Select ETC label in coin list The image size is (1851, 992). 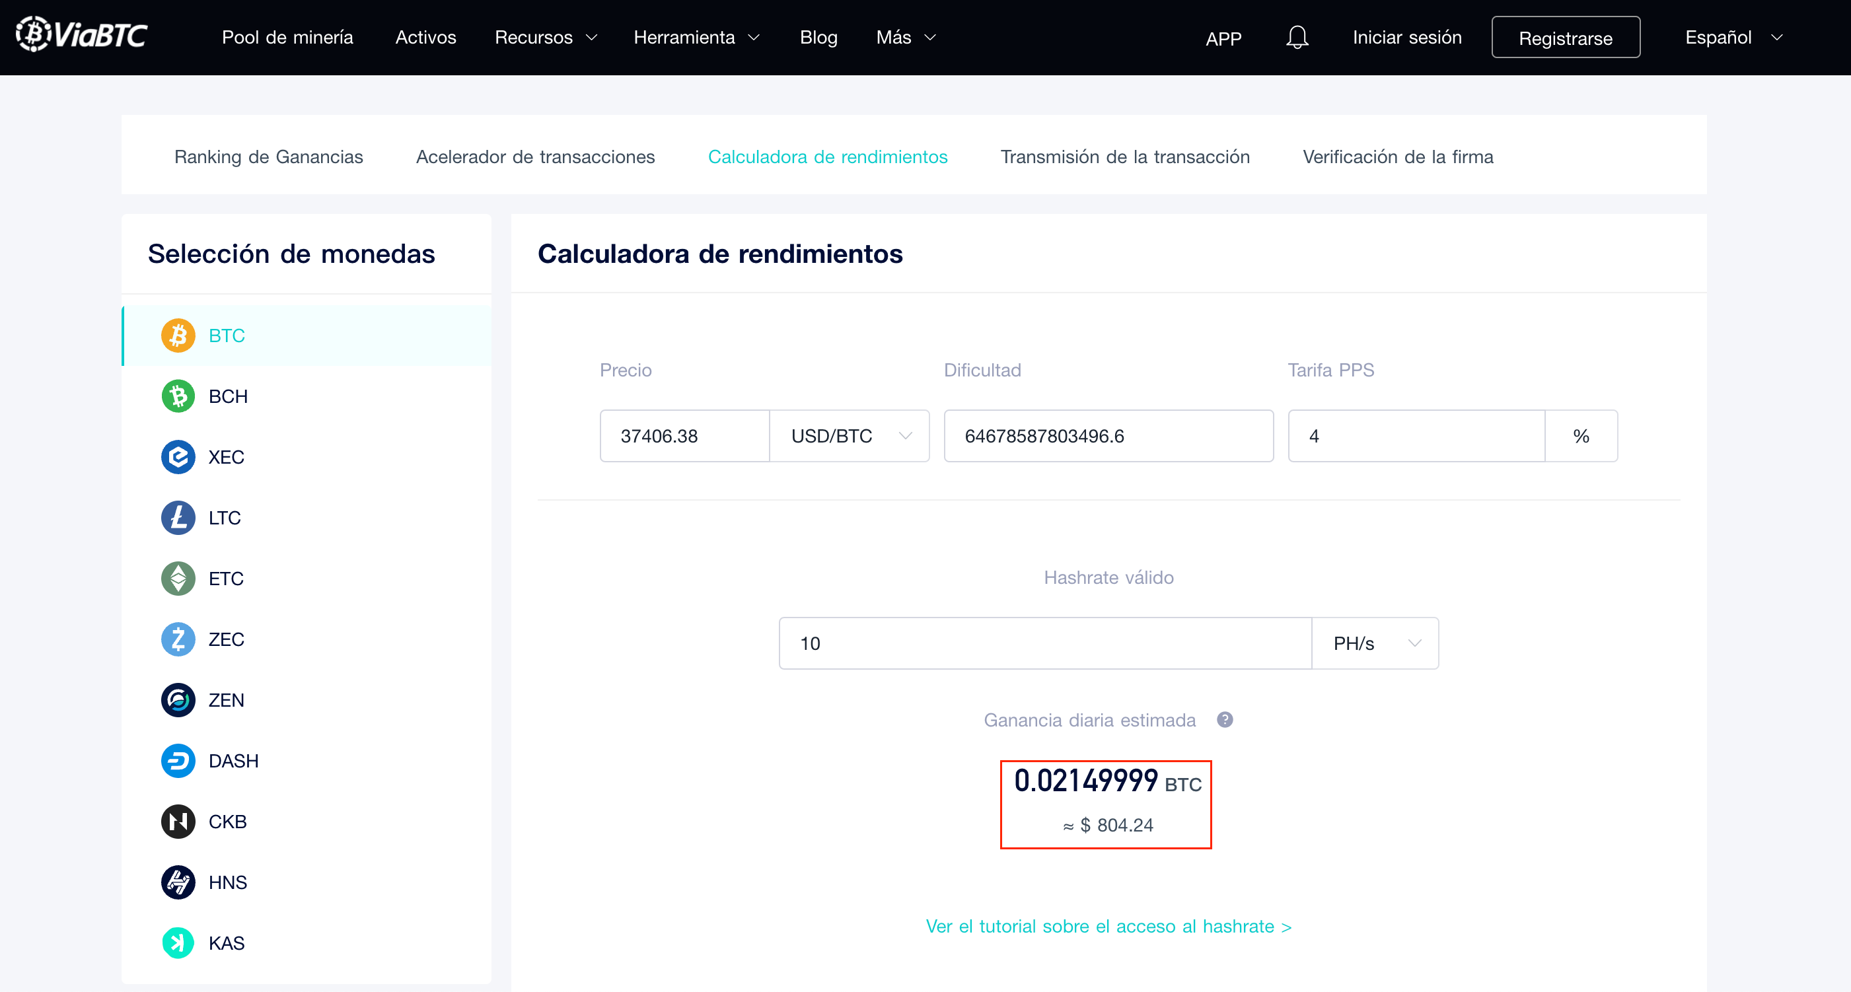(226, 579)
